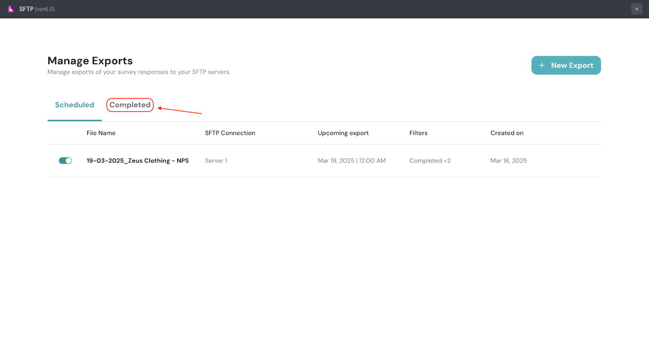Click the Mar 18, 2025 created date
The width and height of the screenshot is (649, 364).
click(508, 161)
